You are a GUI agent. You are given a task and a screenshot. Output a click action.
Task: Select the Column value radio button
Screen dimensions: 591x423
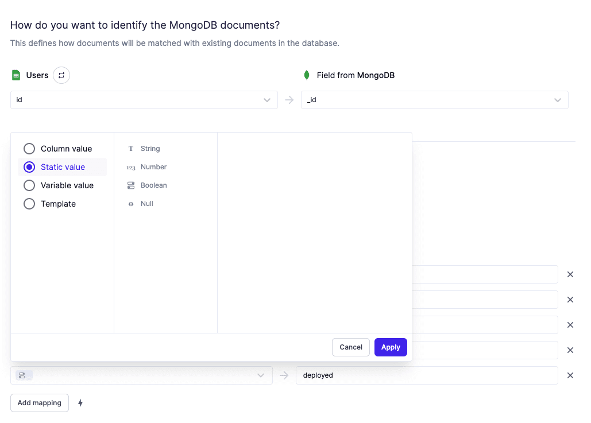[29, 148]
